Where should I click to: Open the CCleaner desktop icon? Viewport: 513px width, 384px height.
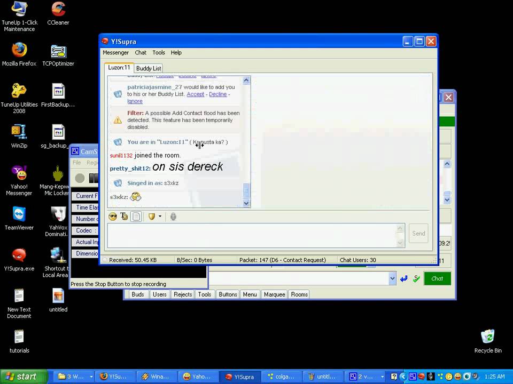(x=58, y=13)
